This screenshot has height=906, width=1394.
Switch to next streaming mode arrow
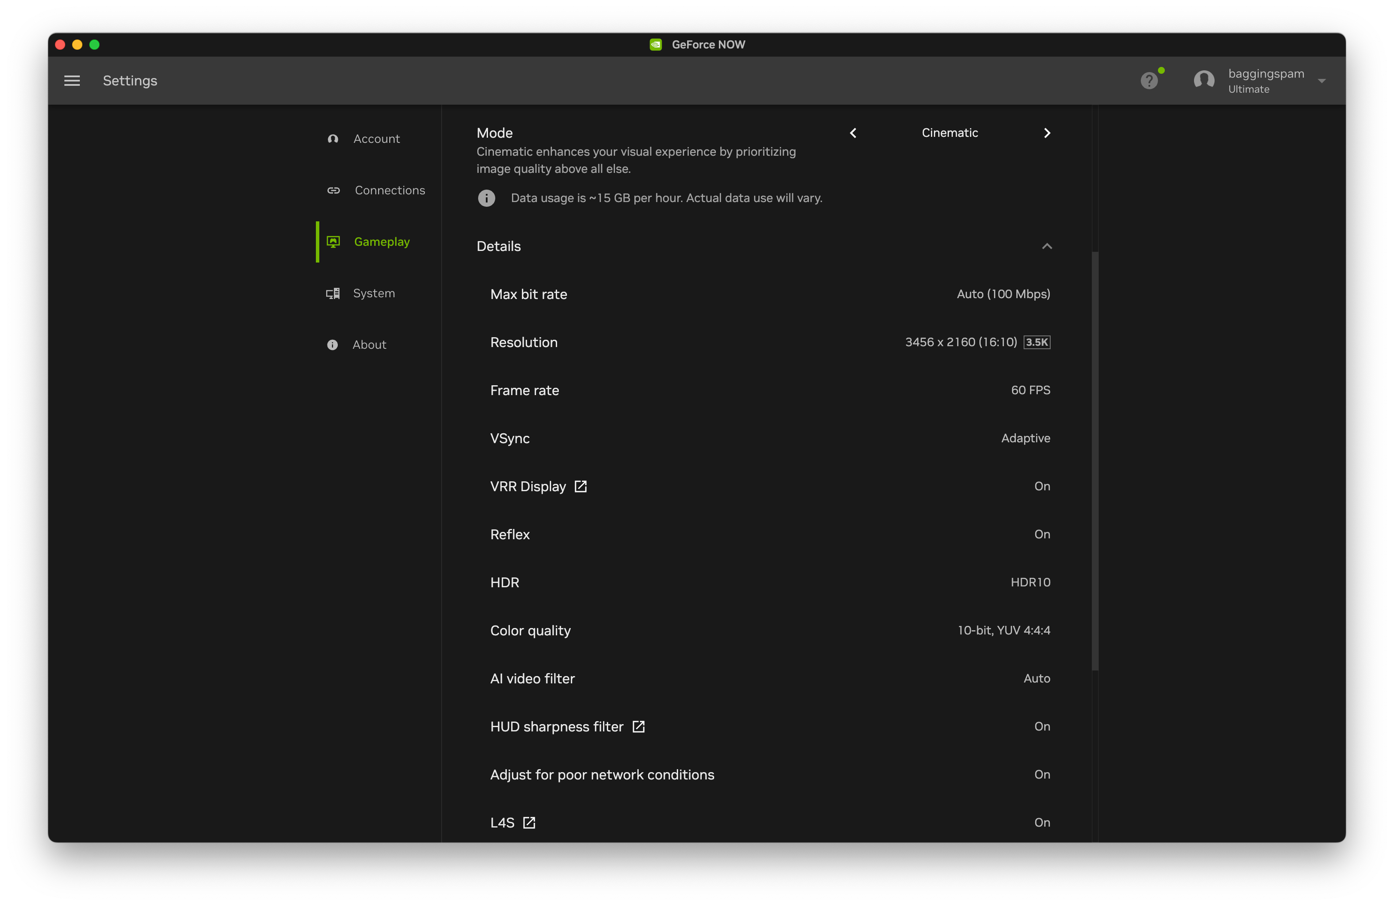click(1047, 133)
